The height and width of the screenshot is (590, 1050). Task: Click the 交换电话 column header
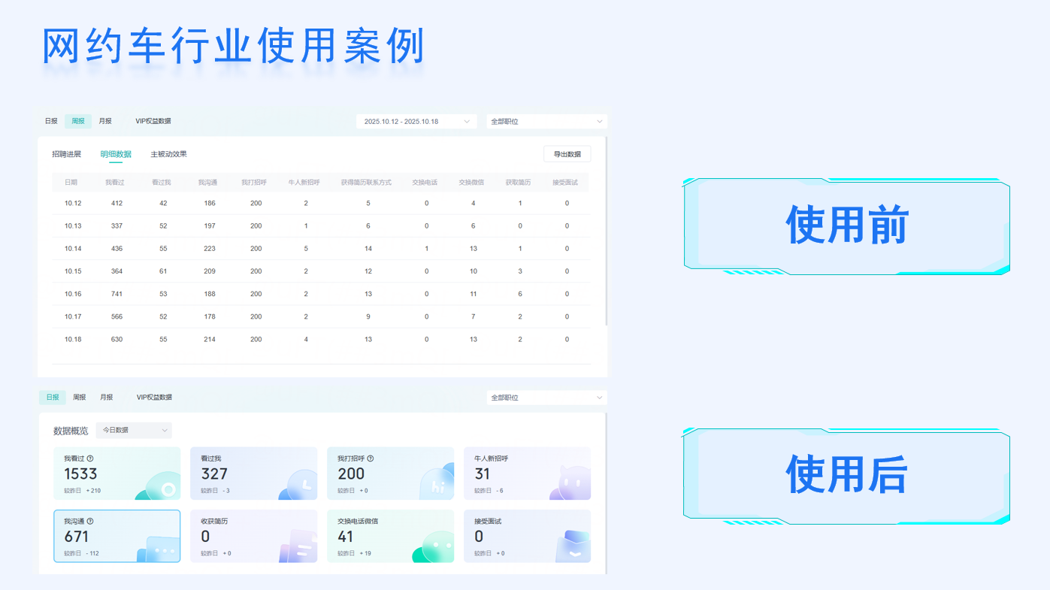point(425,183)
